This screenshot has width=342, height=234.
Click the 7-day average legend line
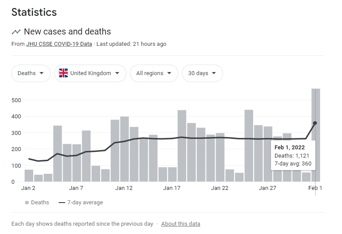(x=62, y=203)
